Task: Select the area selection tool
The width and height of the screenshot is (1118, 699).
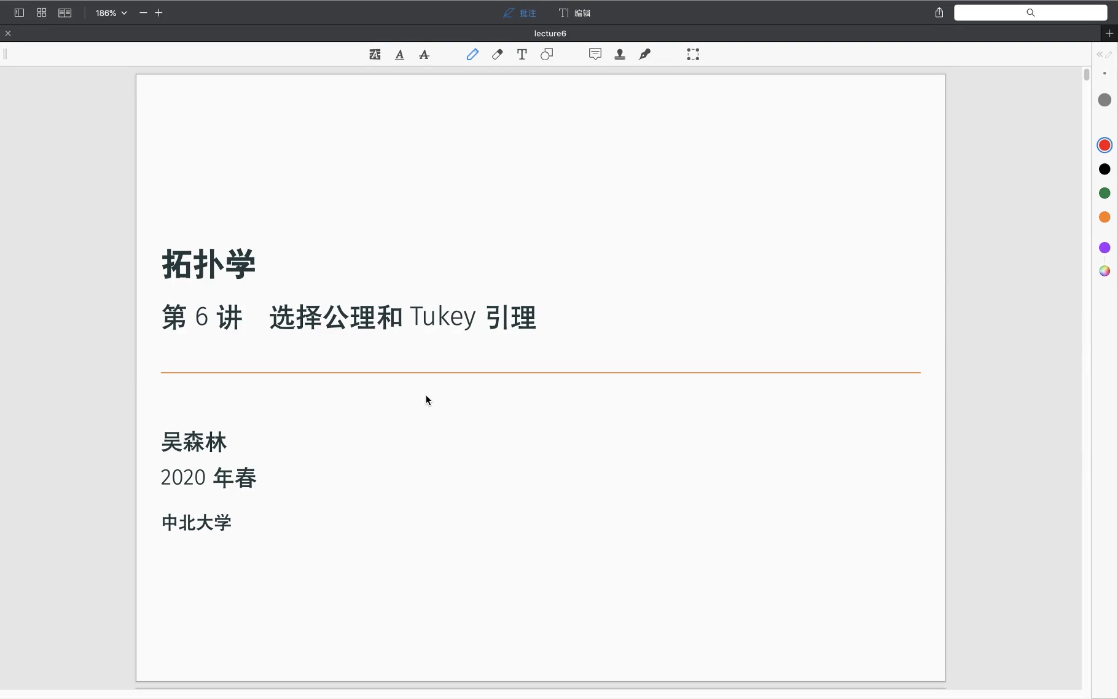Action: pos(693,55)
